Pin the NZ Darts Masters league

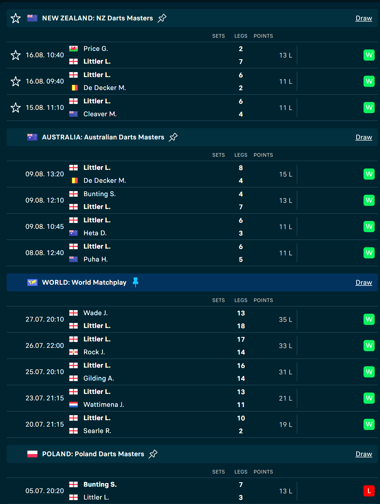click(x=162, y=18)
